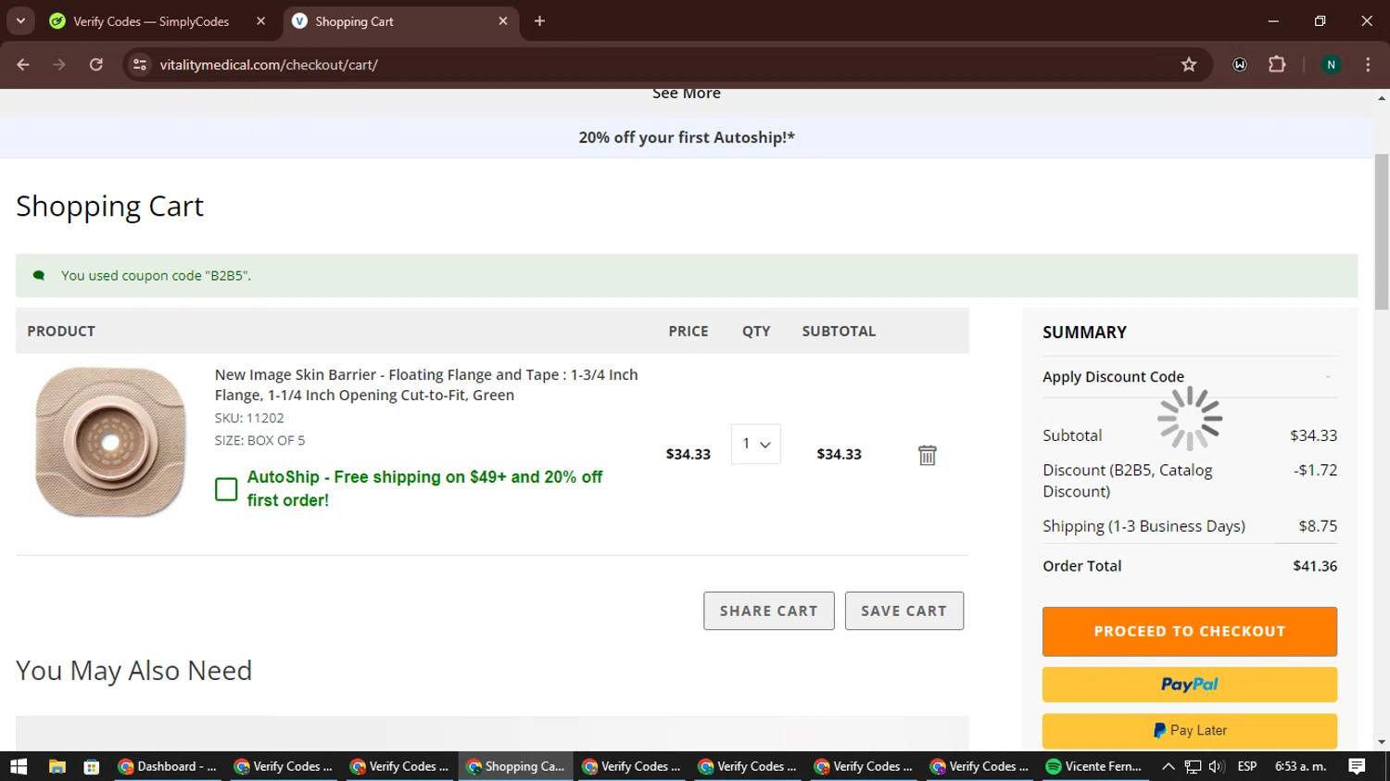Close the Shopping Cart browser tab

tap(503, 21)
